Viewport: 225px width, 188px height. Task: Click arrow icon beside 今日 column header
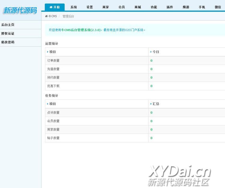151,52
